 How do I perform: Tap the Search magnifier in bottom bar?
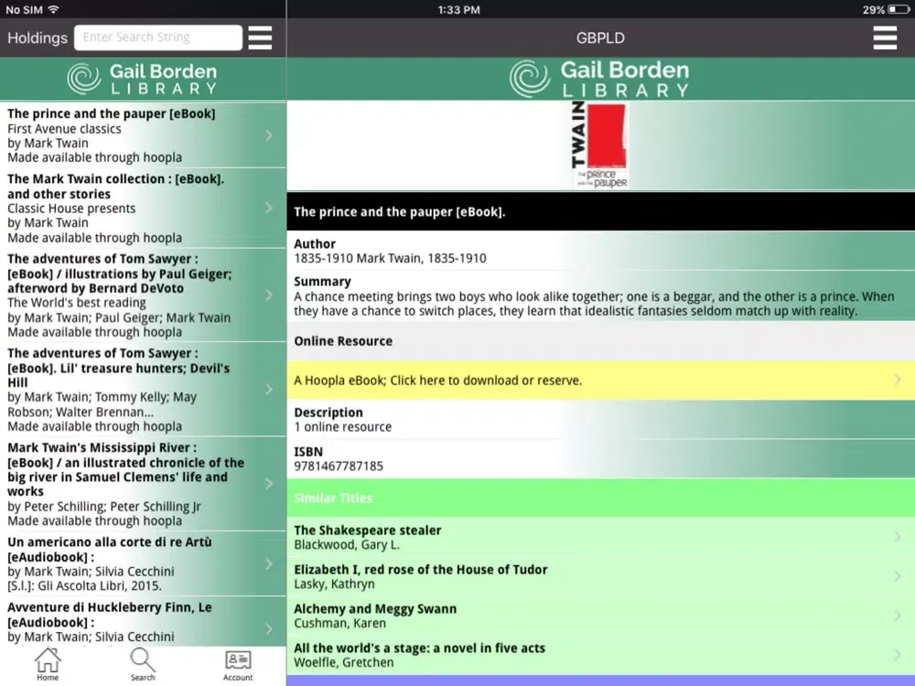pyautogui.click(x=143, y=664)
